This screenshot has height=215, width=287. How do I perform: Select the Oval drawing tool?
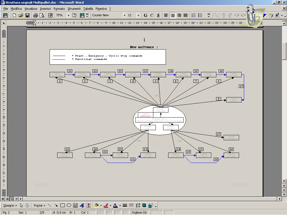69,205
